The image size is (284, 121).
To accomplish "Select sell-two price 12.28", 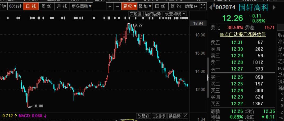I will (x=237, y=62).
